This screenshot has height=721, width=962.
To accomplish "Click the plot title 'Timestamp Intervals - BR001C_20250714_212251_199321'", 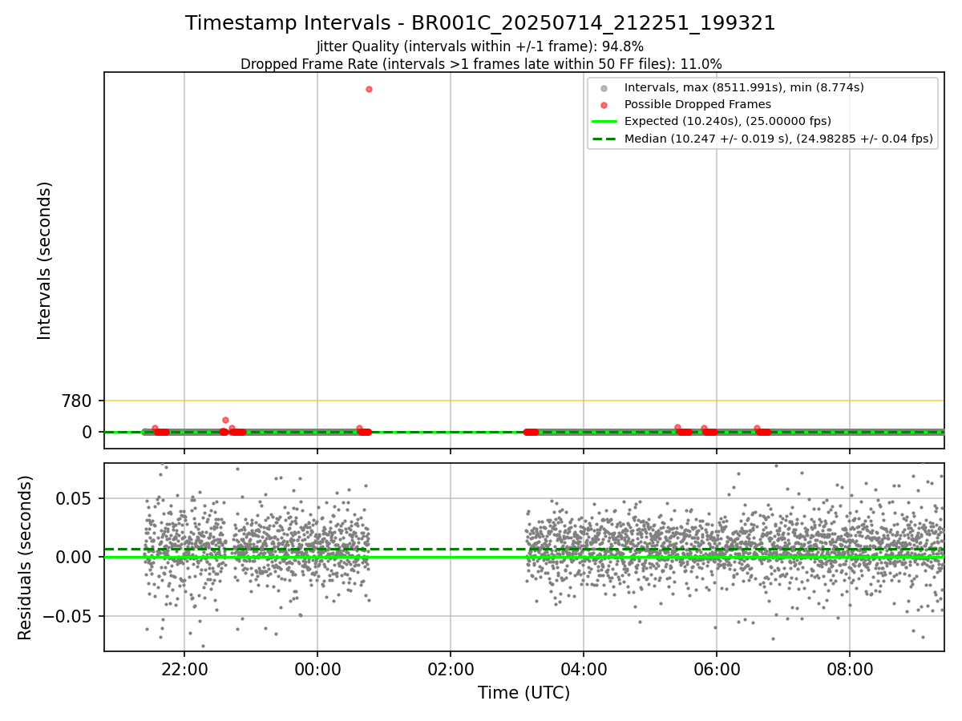I will click(x=480, y=23).
